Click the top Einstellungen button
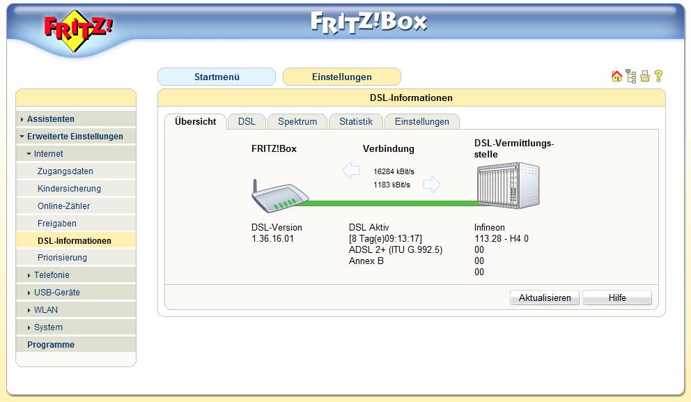 click(x=342, y=77)
